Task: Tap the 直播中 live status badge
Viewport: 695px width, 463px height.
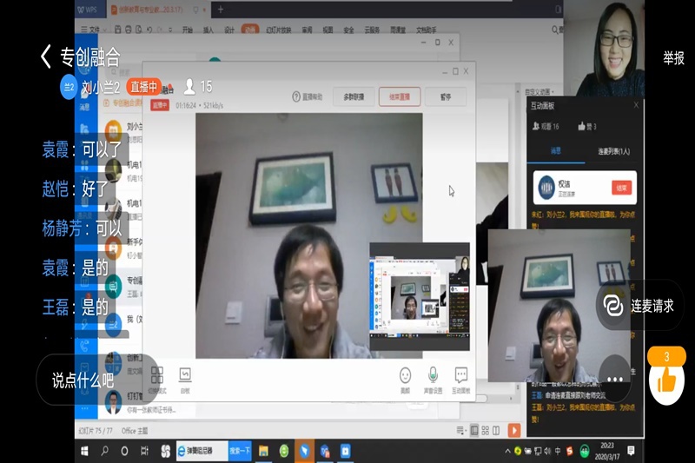Action: 143,87
